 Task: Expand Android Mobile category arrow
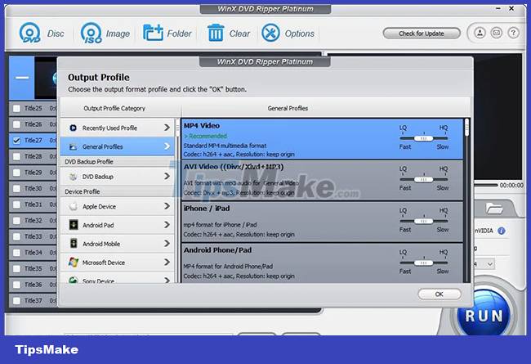pos(167,243)
